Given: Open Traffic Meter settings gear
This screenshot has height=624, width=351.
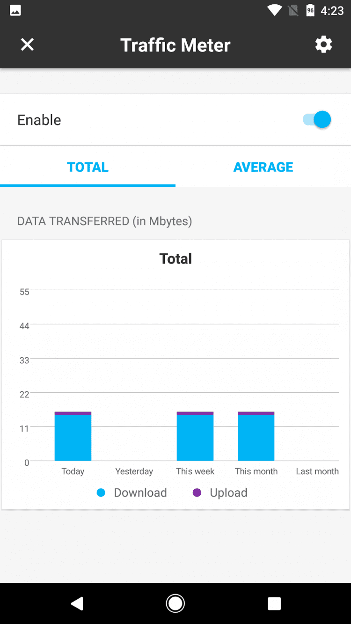Looking at the screenshot, I should click(x=323, y=45).
